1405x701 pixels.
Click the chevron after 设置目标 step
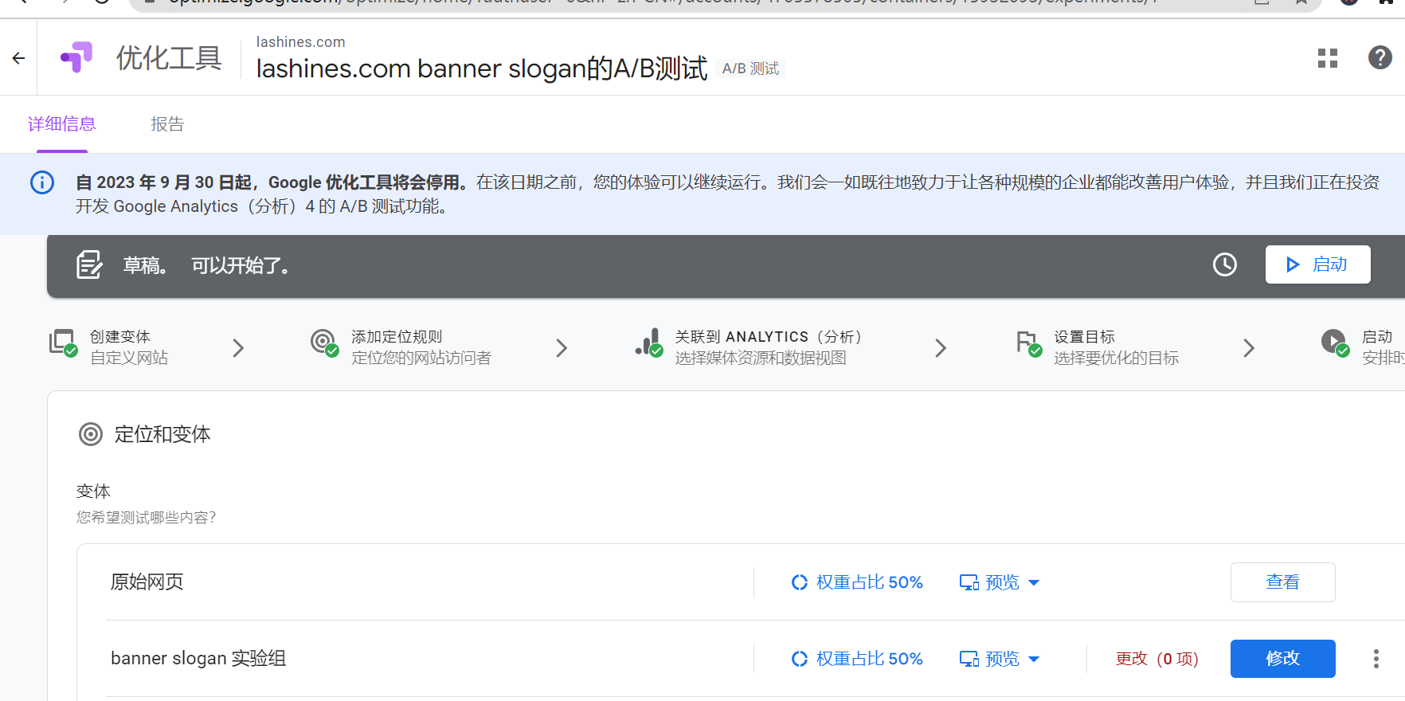point(1249,348)
